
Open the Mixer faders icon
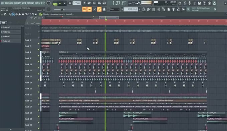point(159,9)
